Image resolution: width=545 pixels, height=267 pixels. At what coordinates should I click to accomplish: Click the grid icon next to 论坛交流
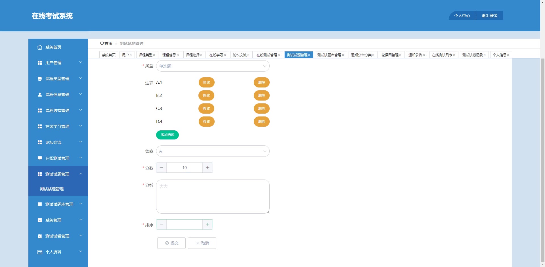(x=40, y=142)
